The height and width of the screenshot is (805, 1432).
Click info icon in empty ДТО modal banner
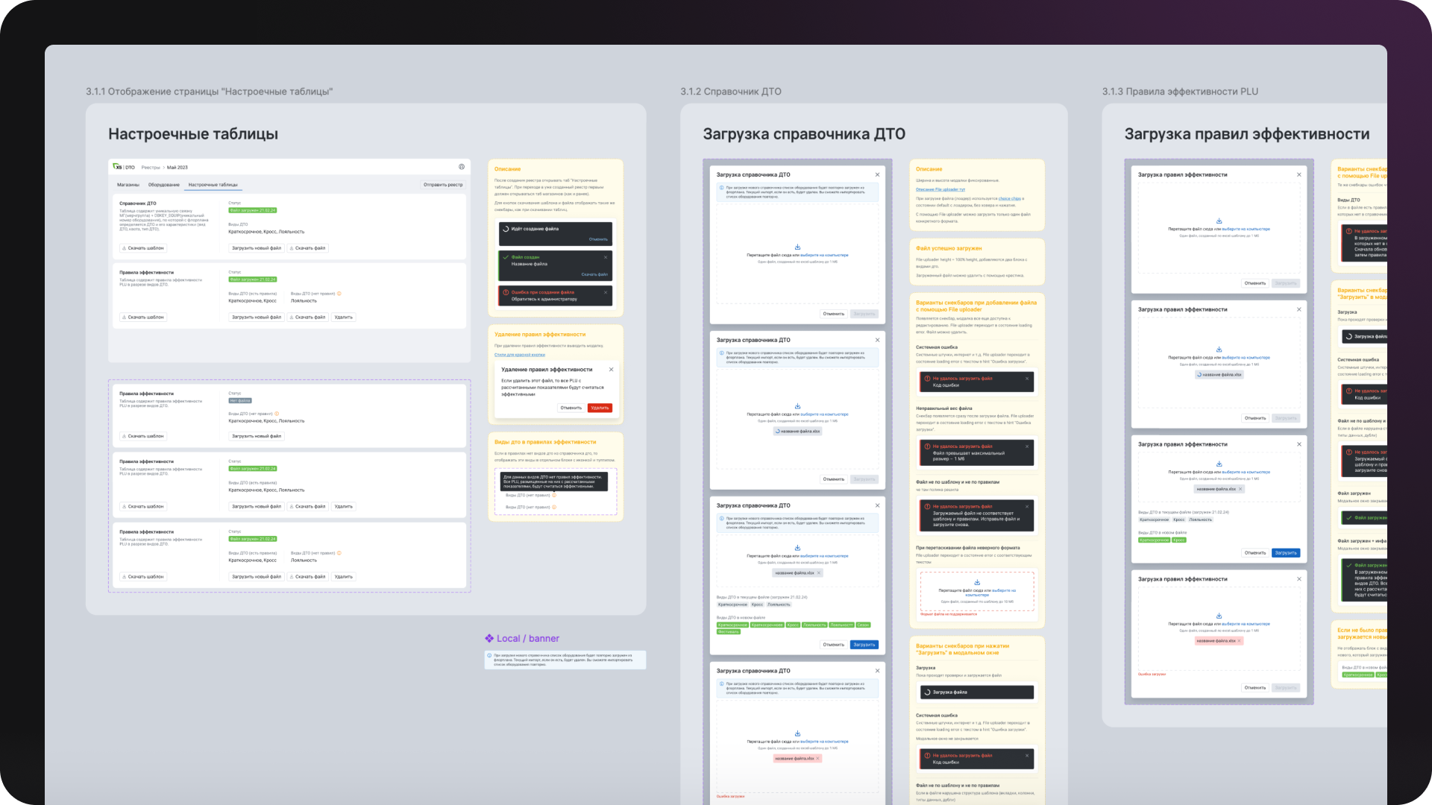coord(722,188)
